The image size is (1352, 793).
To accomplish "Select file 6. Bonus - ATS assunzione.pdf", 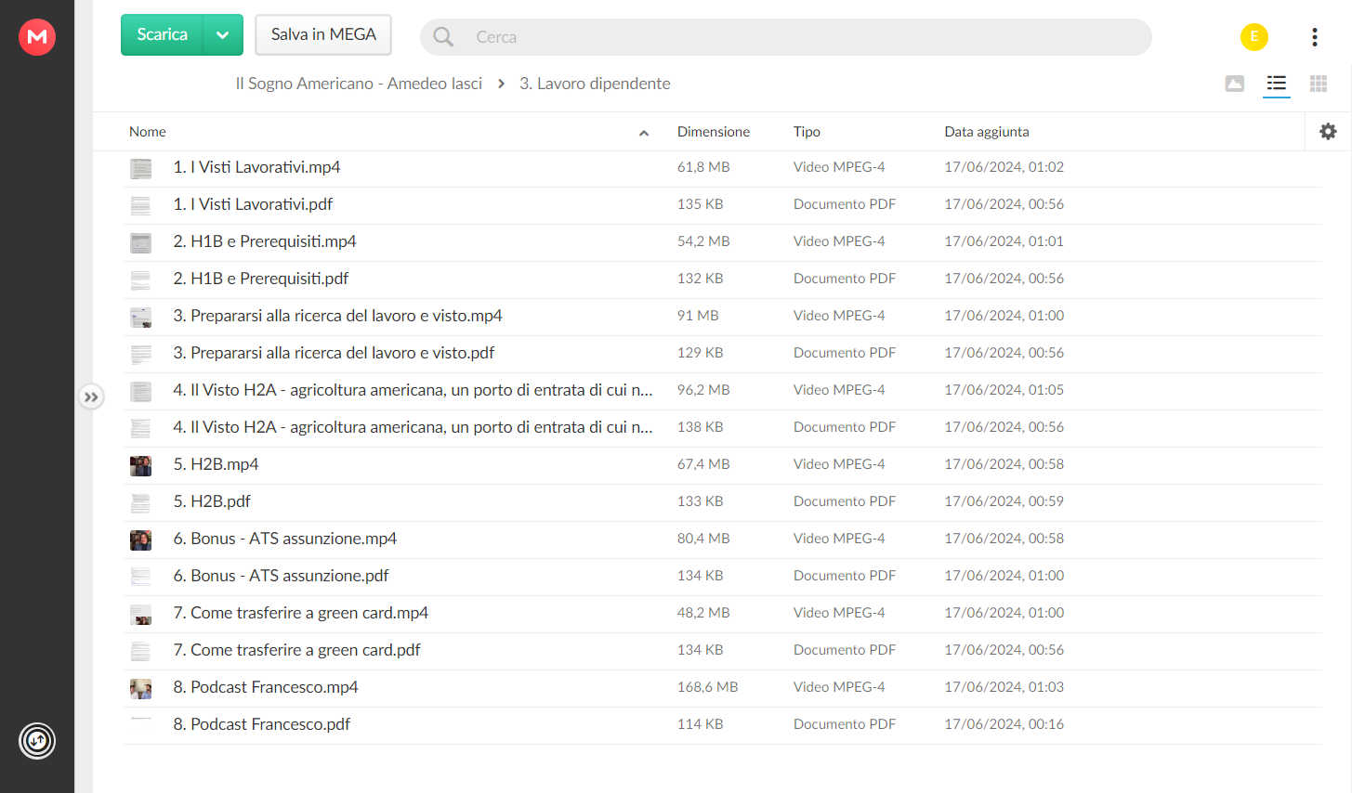I will (723, 577).
